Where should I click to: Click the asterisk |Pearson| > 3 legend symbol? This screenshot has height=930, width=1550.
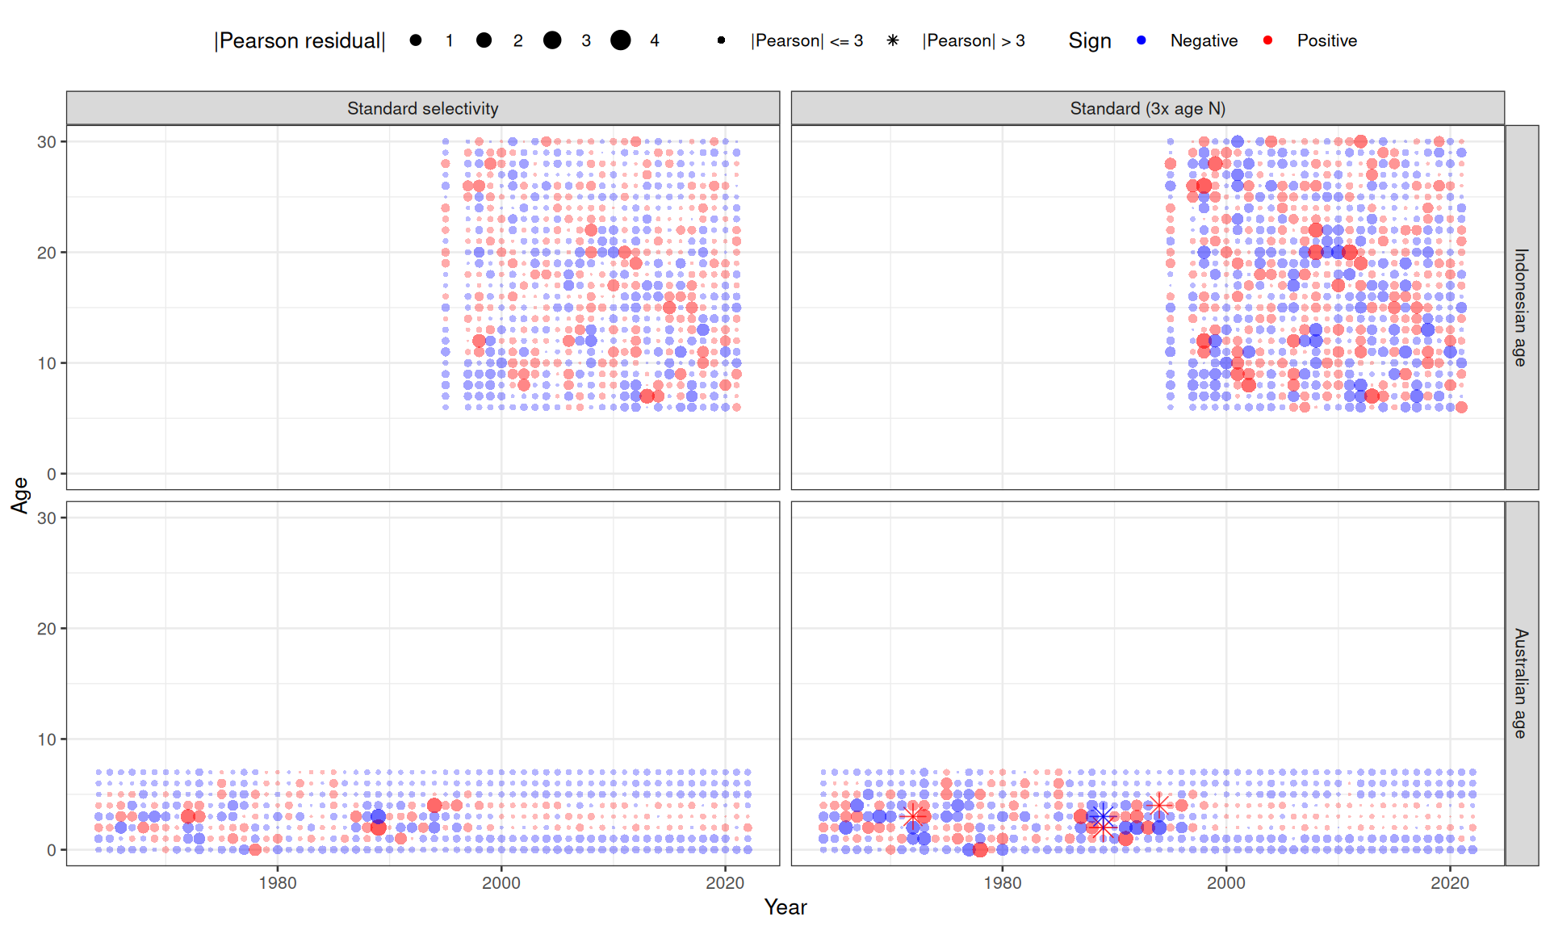(x=892, y=40)
